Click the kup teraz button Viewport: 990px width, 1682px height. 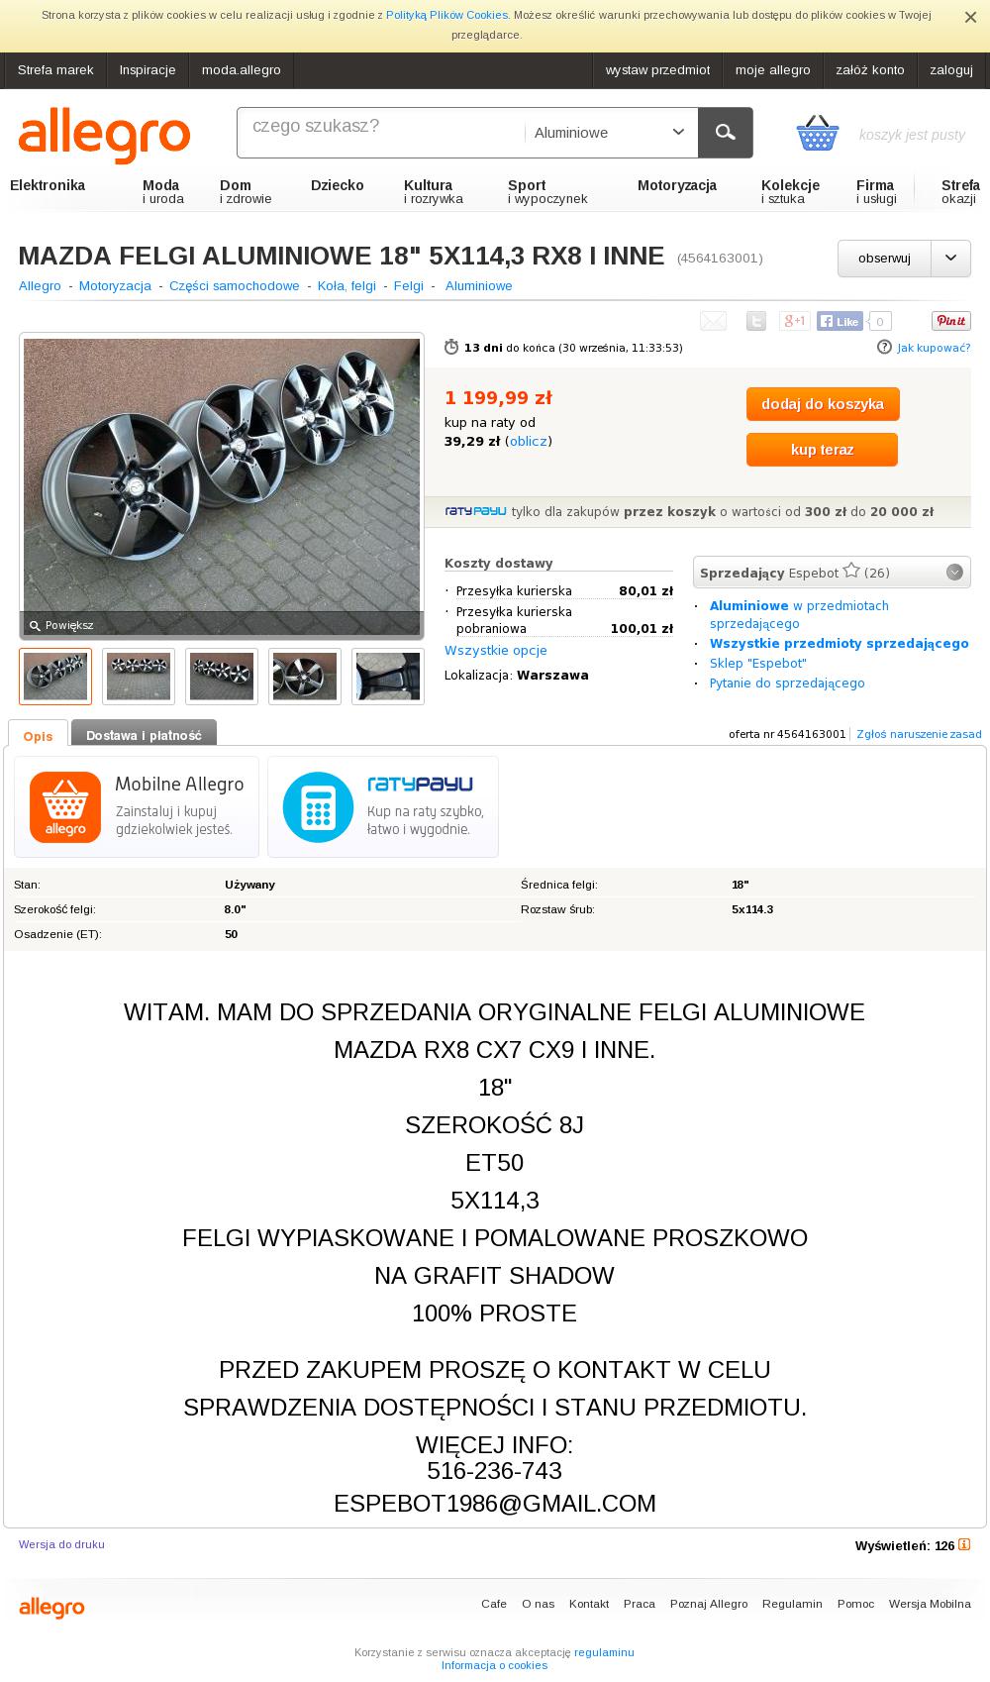(x=823, y=450)
